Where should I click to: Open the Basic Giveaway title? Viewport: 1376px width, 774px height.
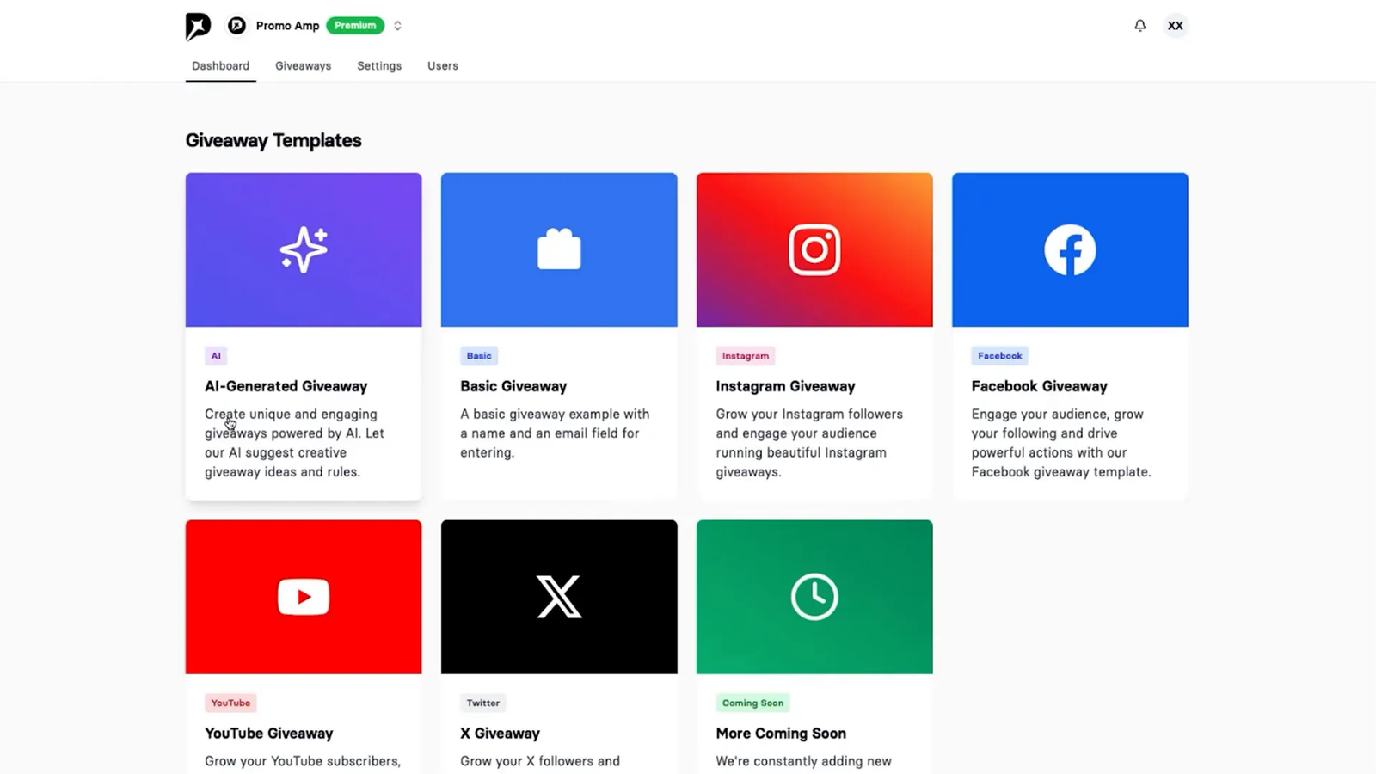513,386
